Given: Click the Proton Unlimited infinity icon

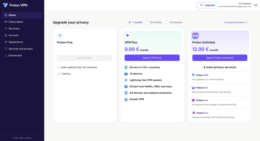Looking at the screenshot, I should pos(196,36).
